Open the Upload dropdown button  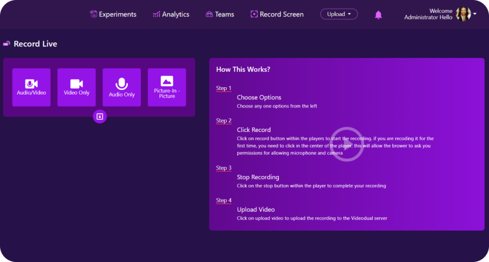(x=339, y=14)
